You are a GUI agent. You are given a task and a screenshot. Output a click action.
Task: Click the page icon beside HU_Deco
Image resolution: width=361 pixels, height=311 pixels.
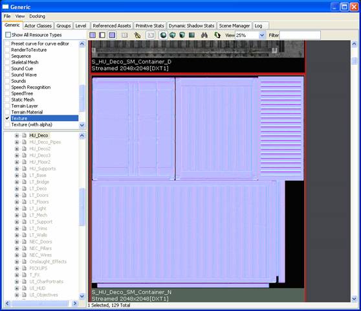(24, 135)
